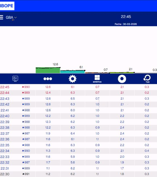Screen dimensions: 157x177
Task: Select the 22:40 time row
Action: (78, 116)
